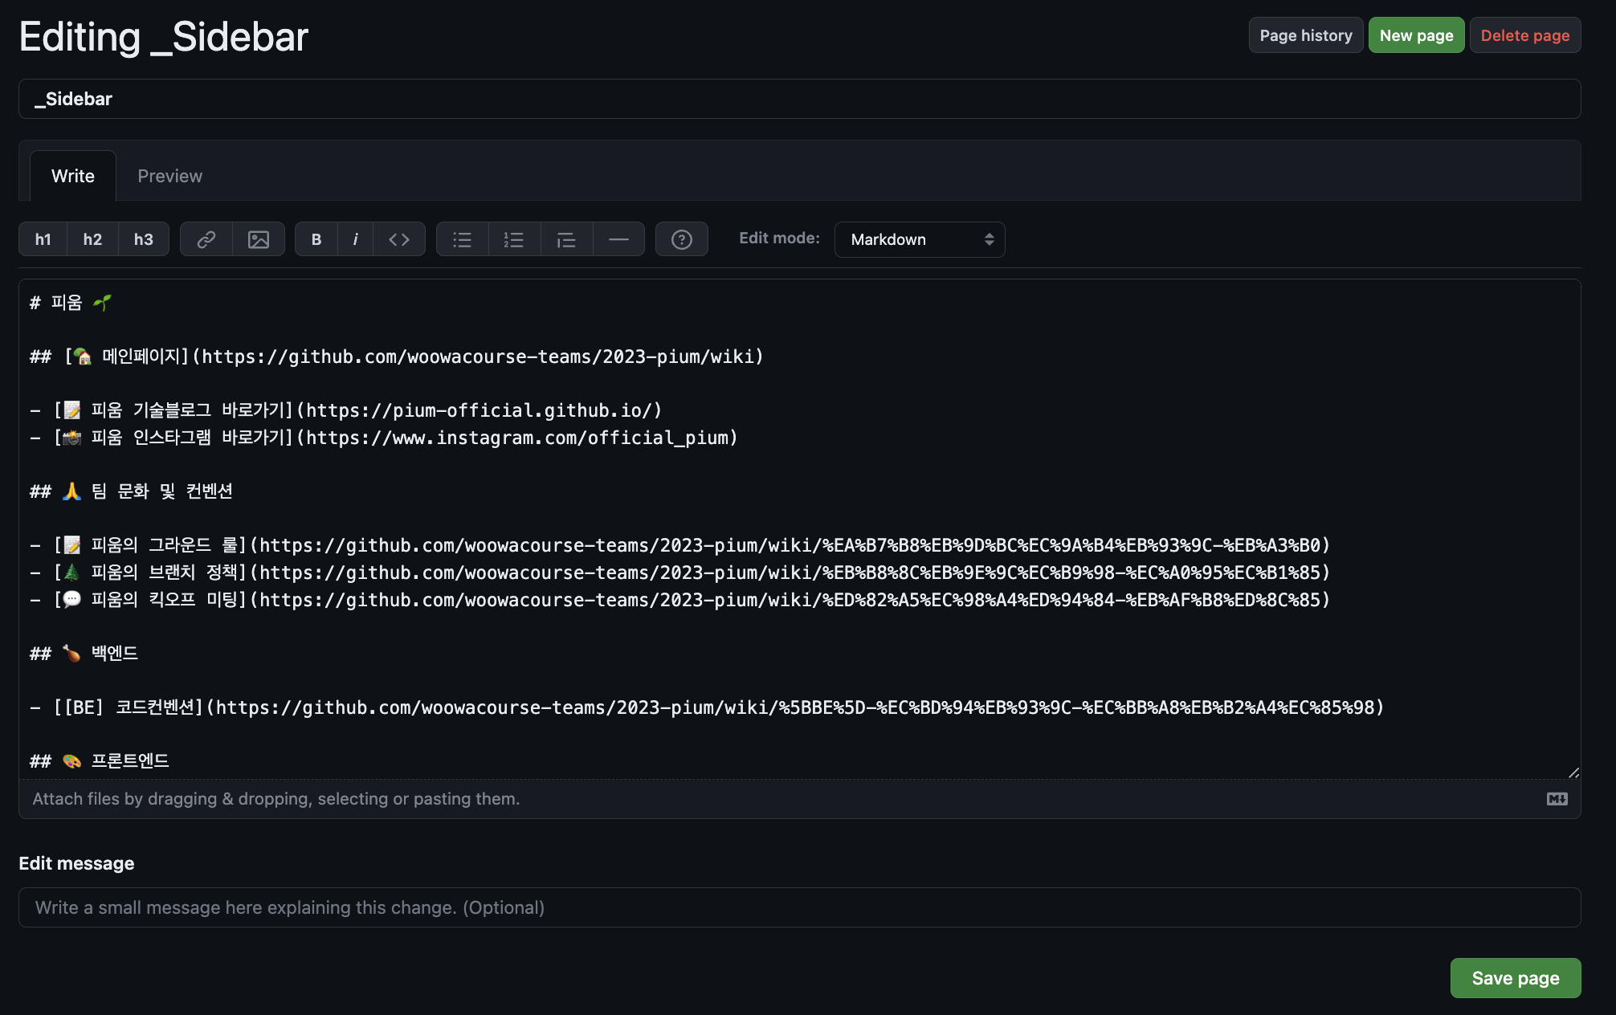Insert a blockquote with the indent icon
Image resolution: width=1616 pixels, height=1015 pixels.
(x=566, y=239)
